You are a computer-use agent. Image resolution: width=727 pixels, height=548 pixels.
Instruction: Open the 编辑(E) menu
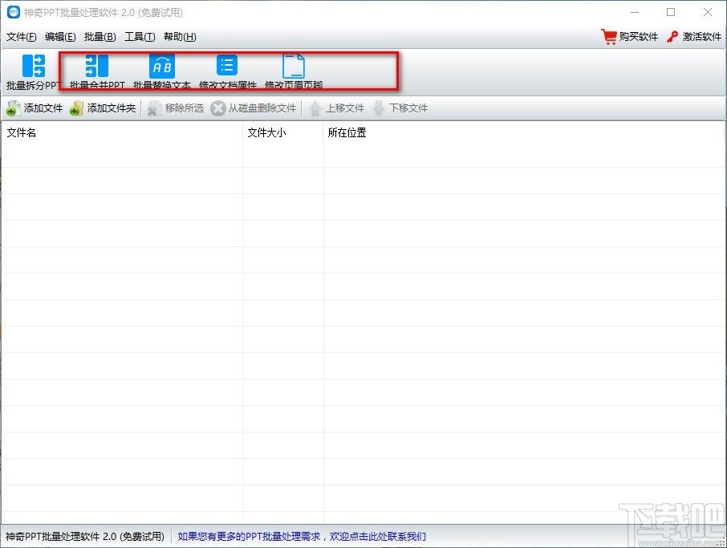click(60, 37)
